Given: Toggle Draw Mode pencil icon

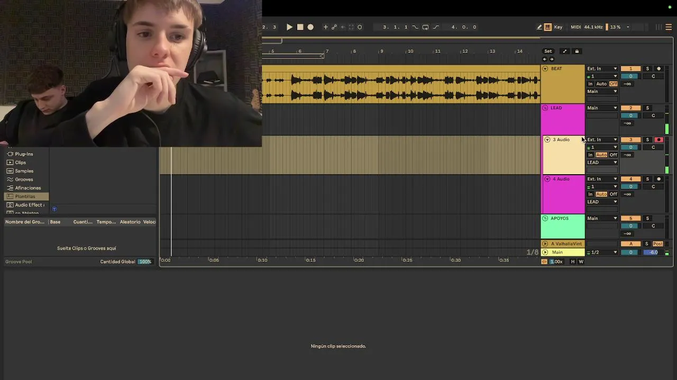Looking at the screenshot, I should (x=539, y=27).
